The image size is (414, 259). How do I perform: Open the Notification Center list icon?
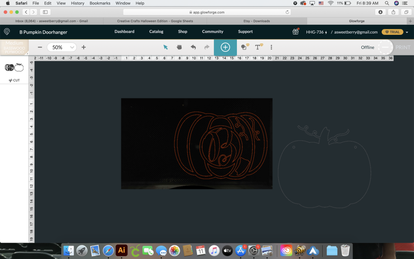point(405,3)
